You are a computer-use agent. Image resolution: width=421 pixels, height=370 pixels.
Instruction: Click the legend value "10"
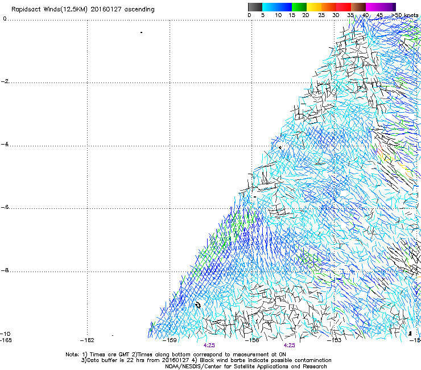[278, 15]
